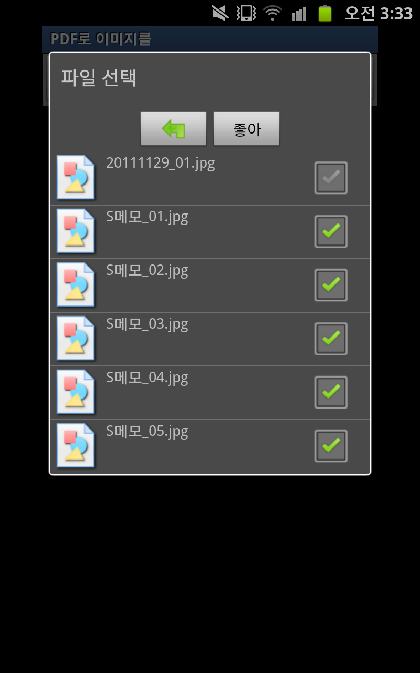Tap the 오전 3:33 clock display

point(378,13)
